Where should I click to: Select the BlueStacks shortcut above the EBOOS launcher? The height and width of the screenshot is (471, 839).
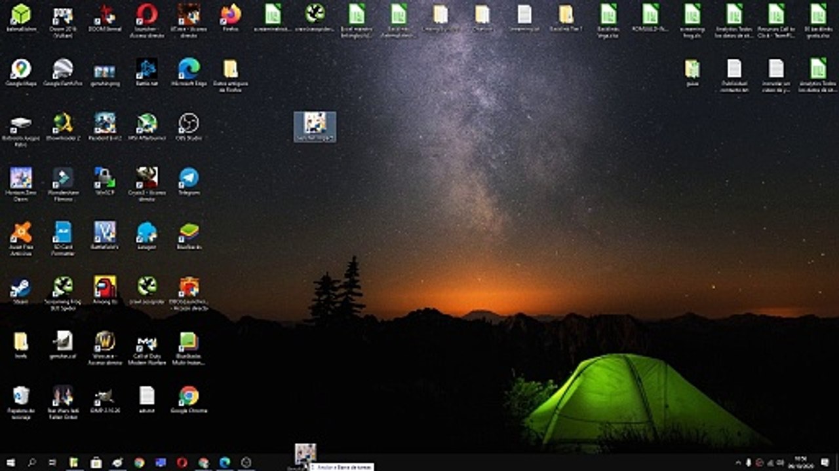click(x=189, y=236)
